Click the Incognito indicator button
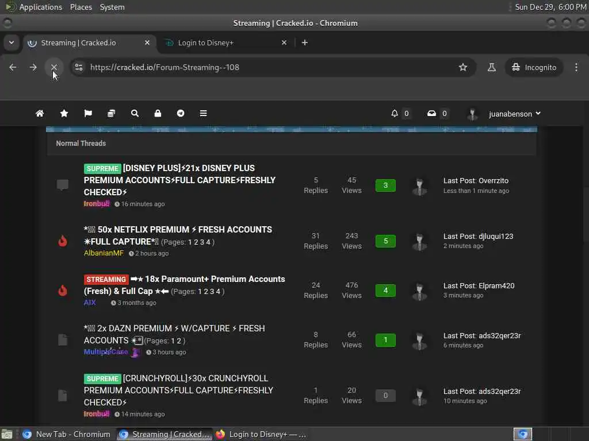Viewport: 589px width, 441px height. click(x=534, y=67)
